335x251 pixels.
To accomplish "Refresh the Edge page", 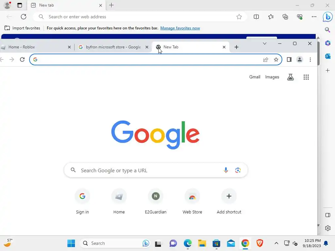I will click(24, 17).
